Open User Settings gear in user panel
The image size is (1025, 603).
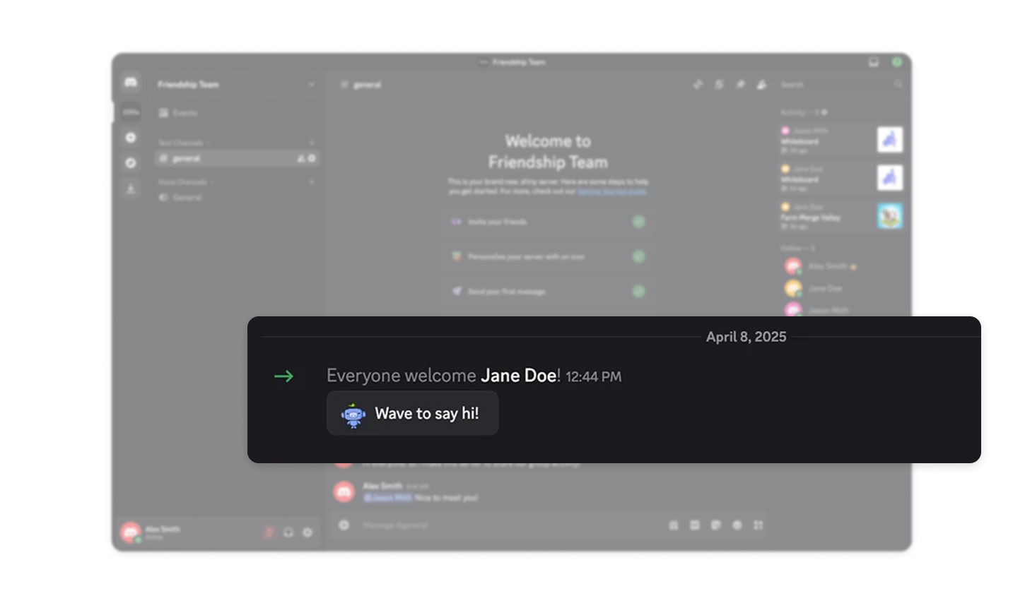[307, 532]
